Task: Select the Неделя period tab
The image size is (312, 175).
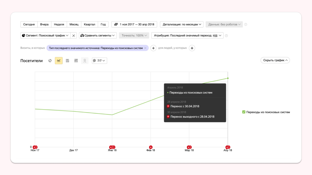Action: tap(59, 24)
